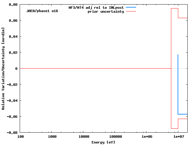Screen dimensions: 194x145
Task: Click the 'Relative Variation/Uncertainty' y-axis title
Action: tap(3, 69)
